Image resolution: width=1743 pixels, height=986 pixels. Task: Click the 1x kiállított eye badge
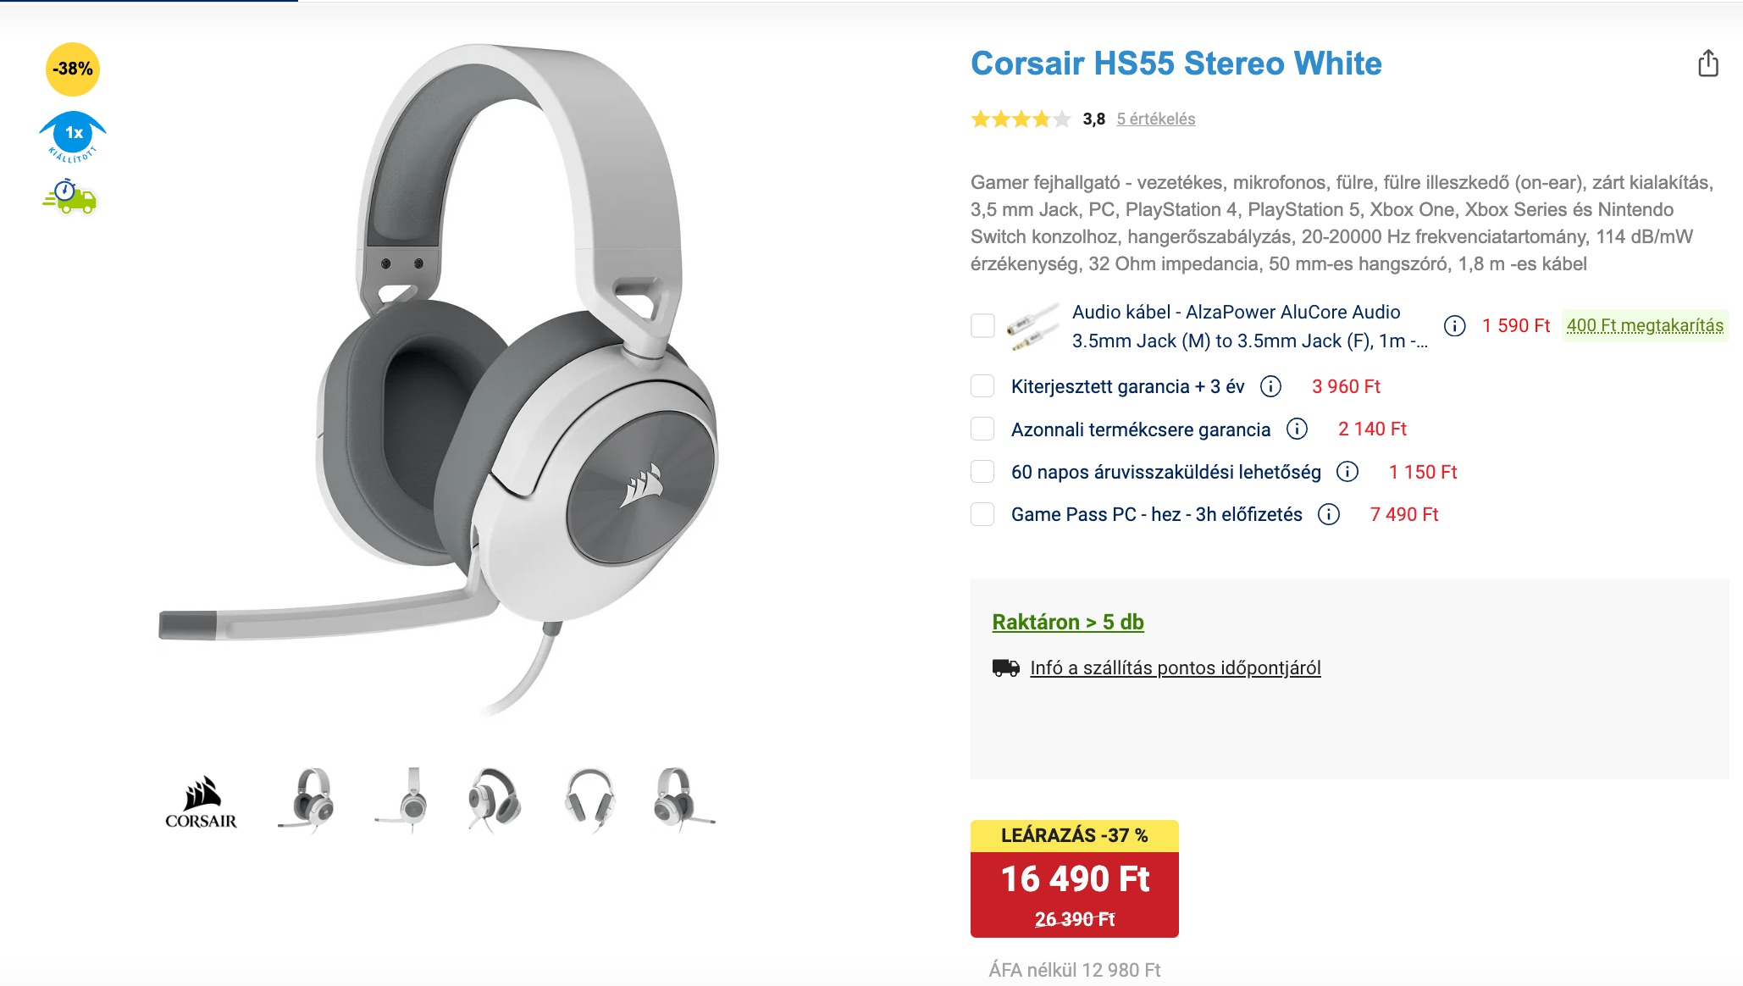[73, 136]
